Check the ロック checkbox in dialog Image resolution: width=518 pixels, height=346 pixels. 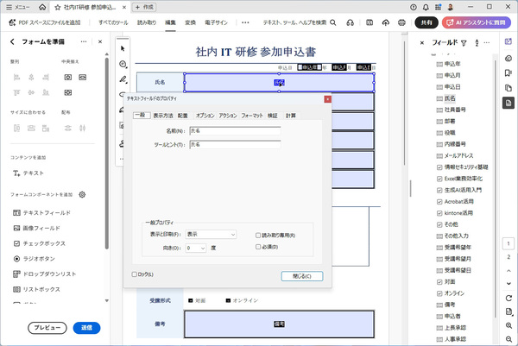click(134, 274)
